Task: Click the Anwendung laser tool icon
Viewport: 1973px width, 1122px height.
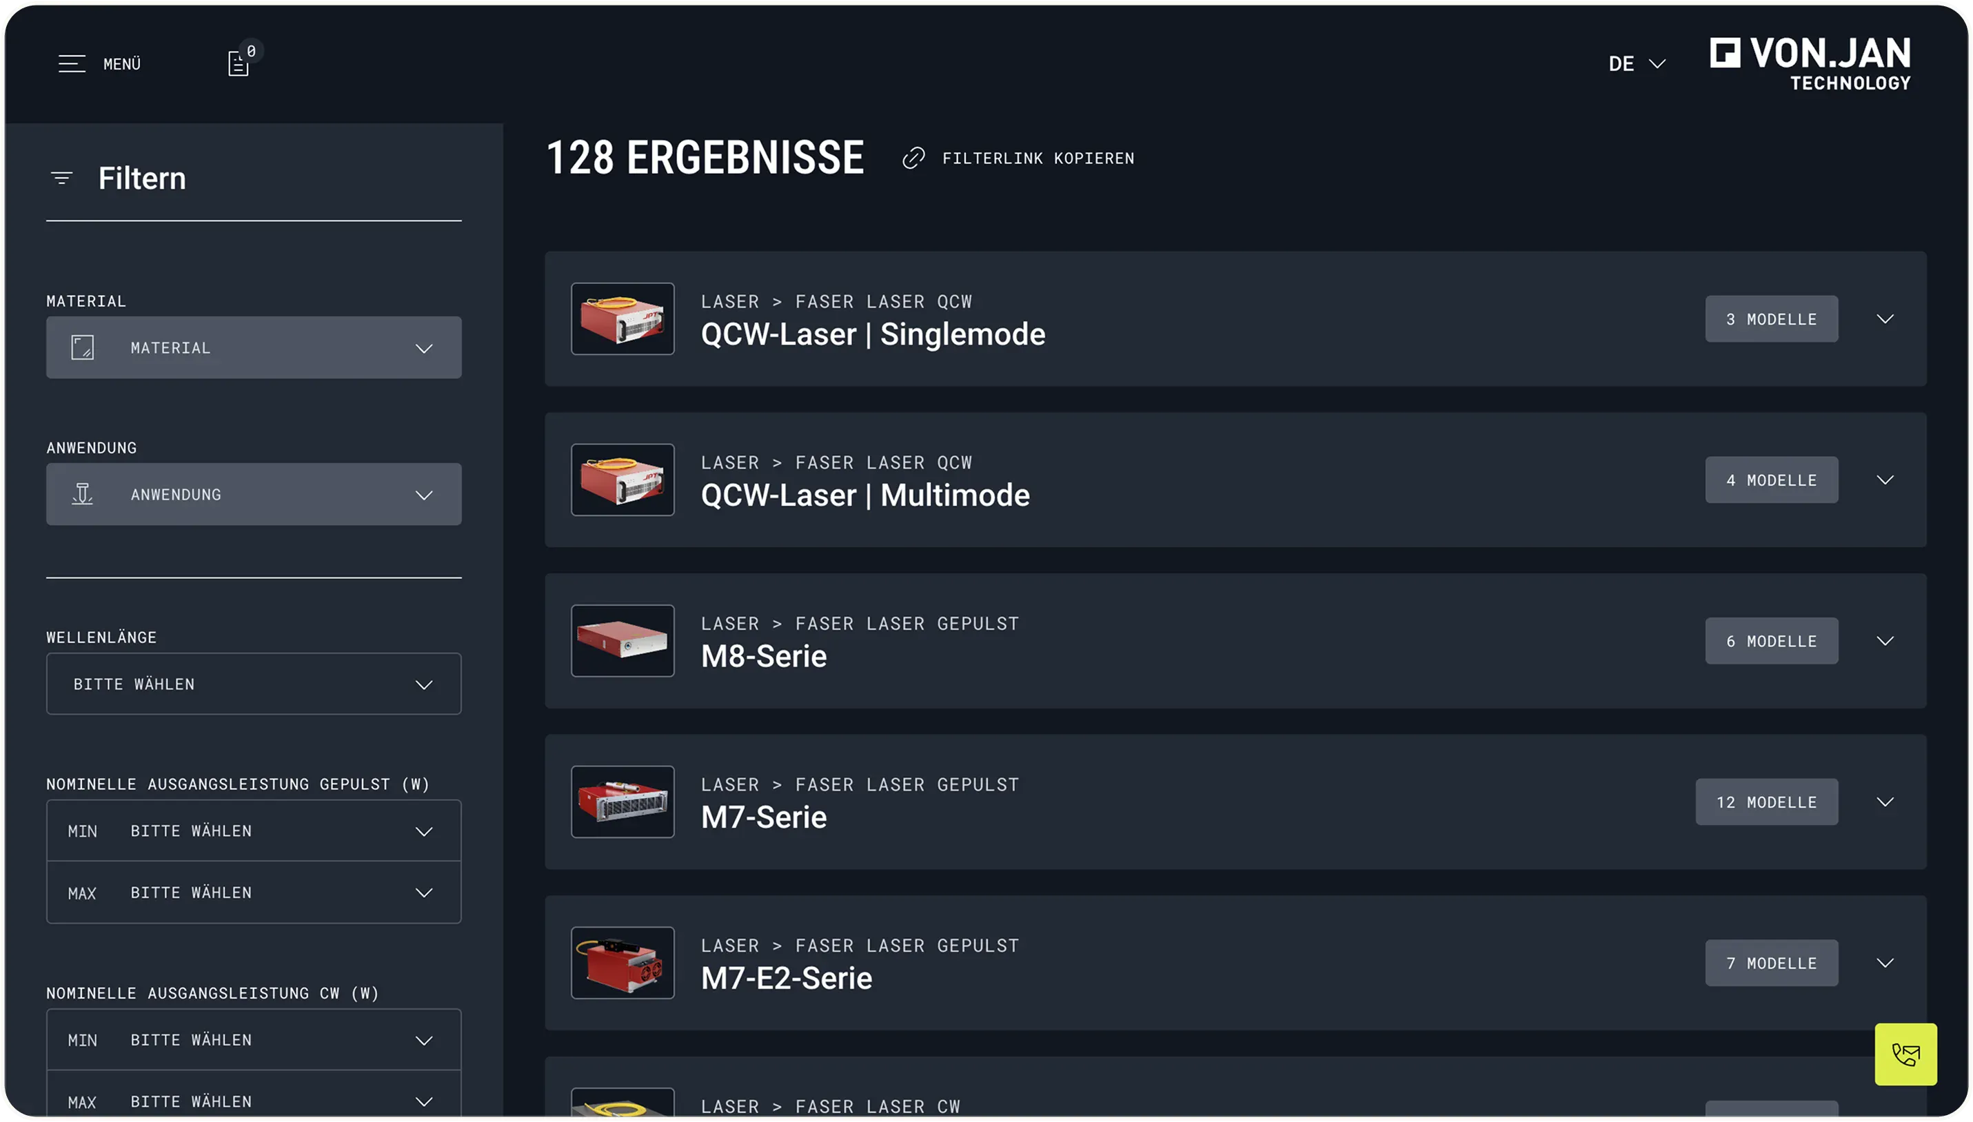Action: (83, 494)
